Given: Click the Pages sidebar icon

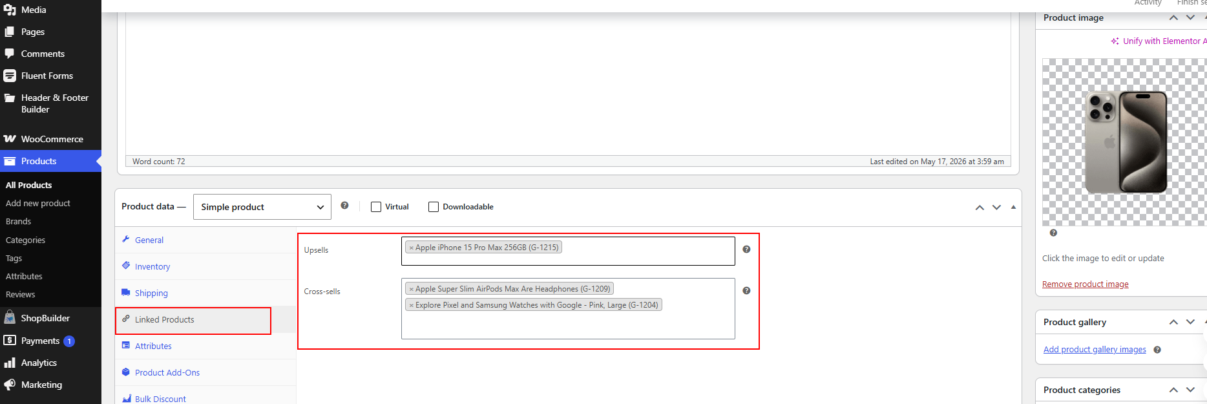Looking at the screenshot, I should (x=10, y=32).
